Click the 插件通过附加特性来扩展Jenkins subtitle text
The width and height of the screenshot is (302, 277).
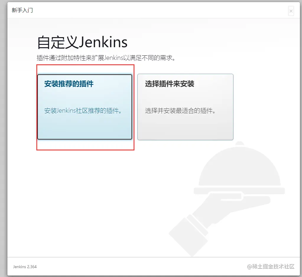(106, 58)
